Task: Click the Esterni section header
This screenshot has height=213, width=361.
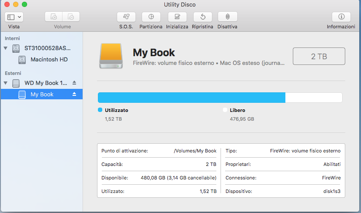Action: point(13,73)
